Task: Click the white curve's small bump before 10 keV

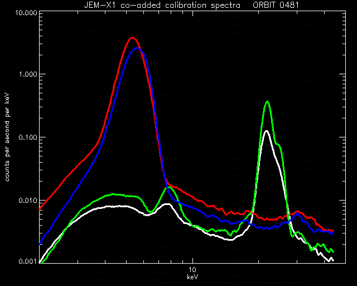Action: click(167, 204)
